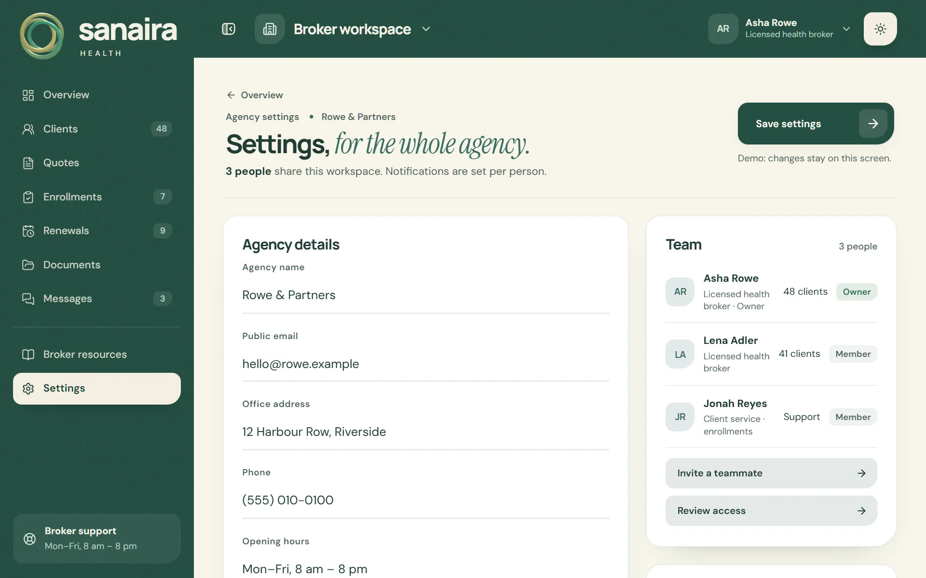Click the Member badge on Lena Adler
The height and width of the screenshot is (578, 926).
[853, 354]
